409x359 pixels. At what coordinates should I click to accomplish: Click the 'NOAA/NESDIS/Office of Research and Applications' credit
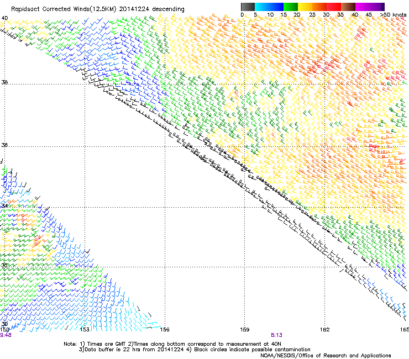[x=326, y=356]
